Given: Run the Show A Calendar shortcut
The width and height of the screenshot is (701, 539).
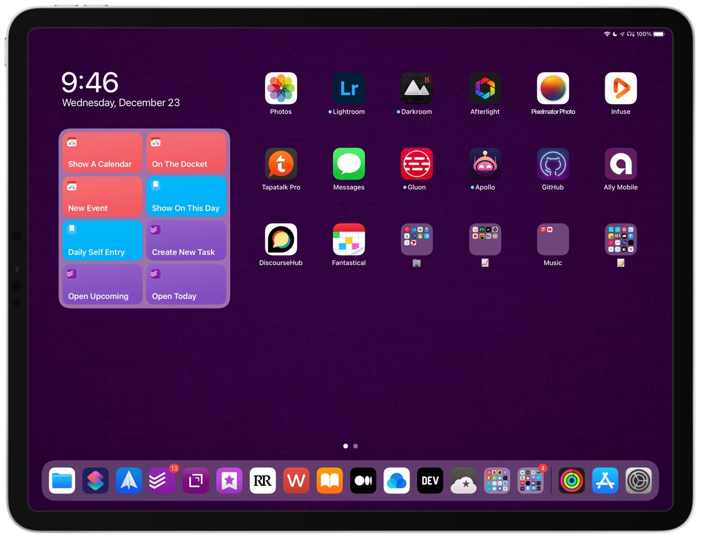Looking at the screenshot, I should (x=102, y=152).
